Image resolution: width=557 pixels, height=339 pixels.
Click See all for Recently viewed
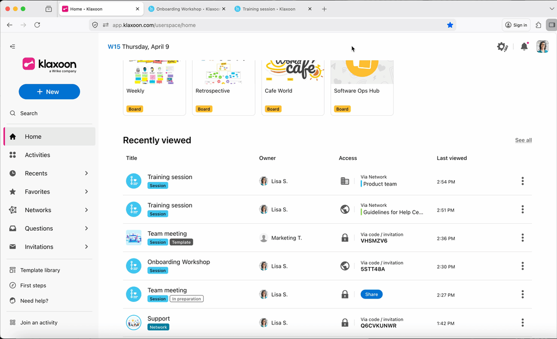point(523,140)
